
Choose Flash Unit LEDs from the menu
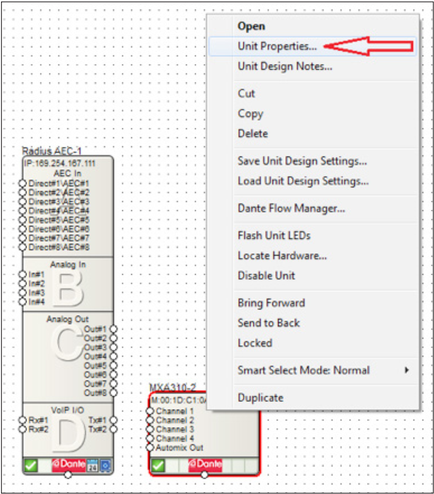(x=274, y=235)
